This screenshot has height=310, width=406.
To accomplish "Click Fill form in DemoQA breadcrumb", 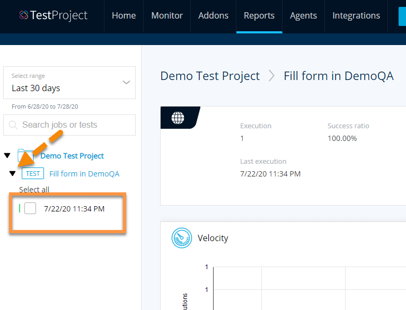I will 339,76.
